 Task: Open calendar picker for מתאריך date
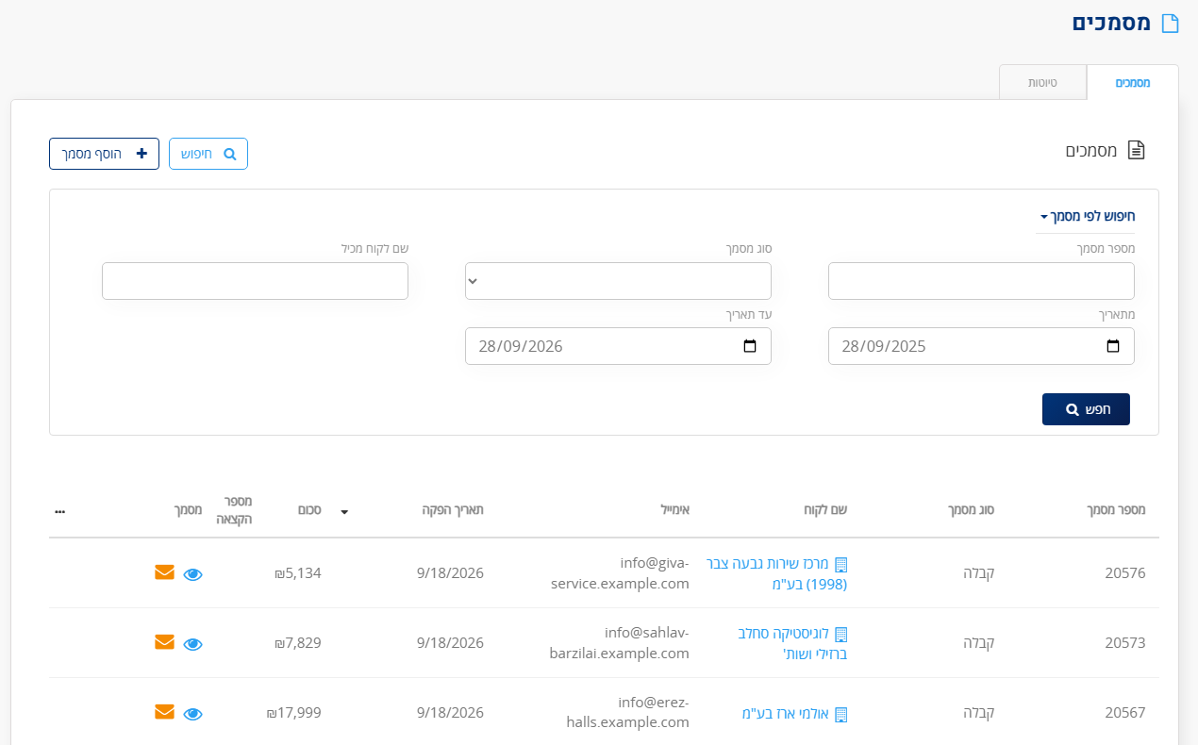click(x=1113, y=346)
